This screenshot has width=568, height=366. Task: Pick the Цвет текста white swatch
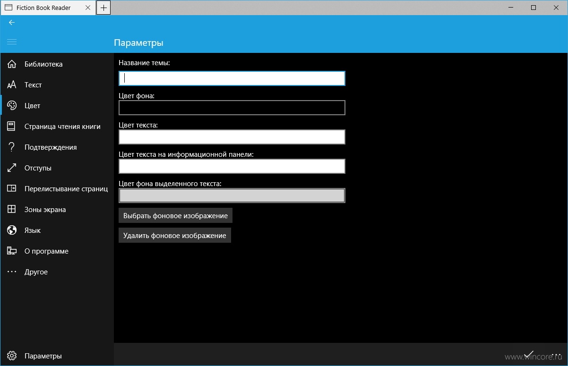232,137
